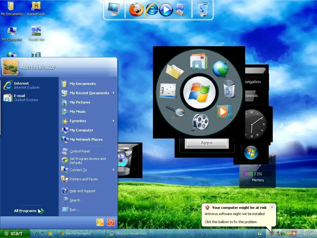Open My Pictures in Start menu
This screenshot has height=238, width=317.
click(88, 102)
